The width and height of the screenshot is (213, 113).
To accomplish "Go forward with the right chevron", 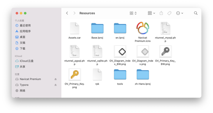I will 74,13.
